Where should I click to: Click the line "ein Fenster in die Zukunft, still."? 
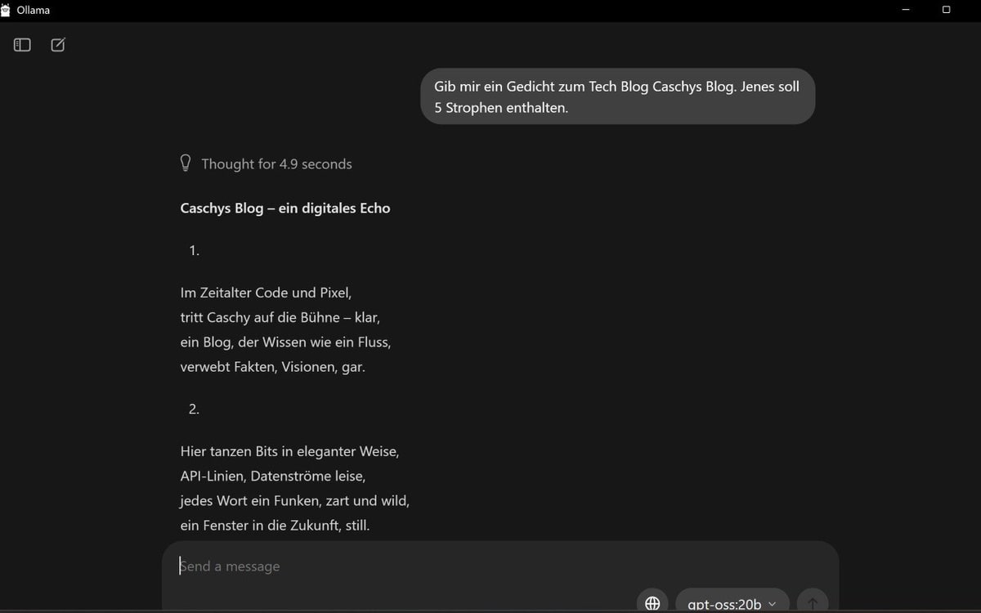pos(275,526)
